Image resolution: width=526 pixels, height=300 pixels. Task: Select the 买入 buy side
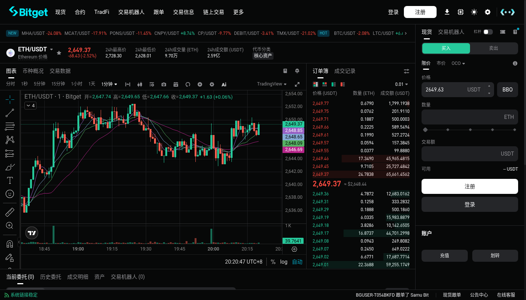tap(446, 48)
